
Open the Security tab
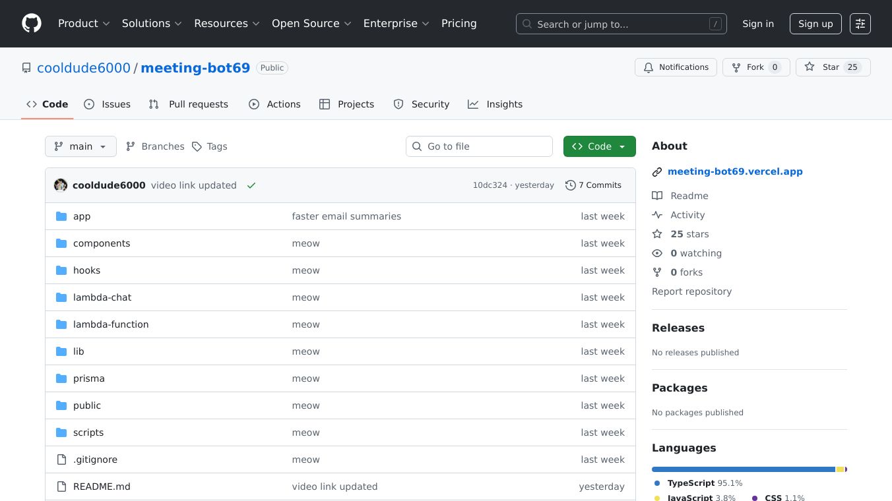coord(422,104)
